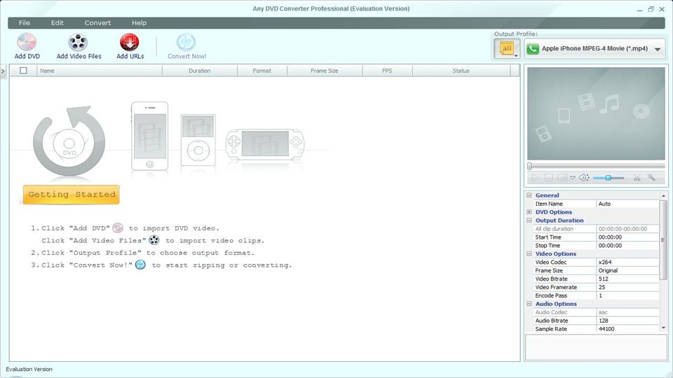The height and width of the screenshot is (378, 673).
Task: Click the properties panel scrollbar up arrow
Action: [664, 195]
